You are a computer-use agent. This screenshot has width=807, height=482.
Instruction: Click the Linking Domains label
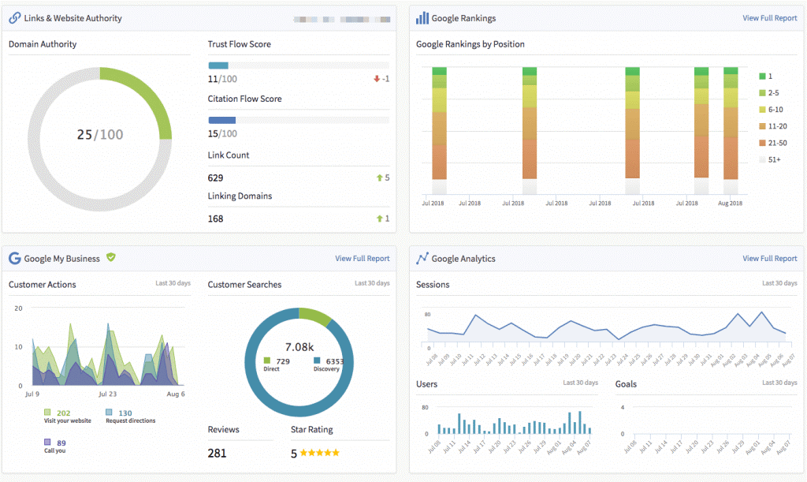tap(240, 196)
